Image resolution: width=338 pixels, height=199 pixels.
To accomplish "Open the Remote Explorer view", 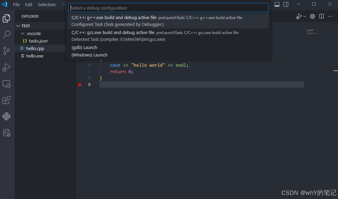I will [x=6, y=84].
